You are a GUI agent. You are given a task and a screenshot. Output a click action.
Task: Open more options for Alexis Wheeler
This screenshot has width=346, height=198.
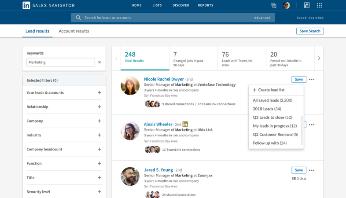[x=312, y=125]
